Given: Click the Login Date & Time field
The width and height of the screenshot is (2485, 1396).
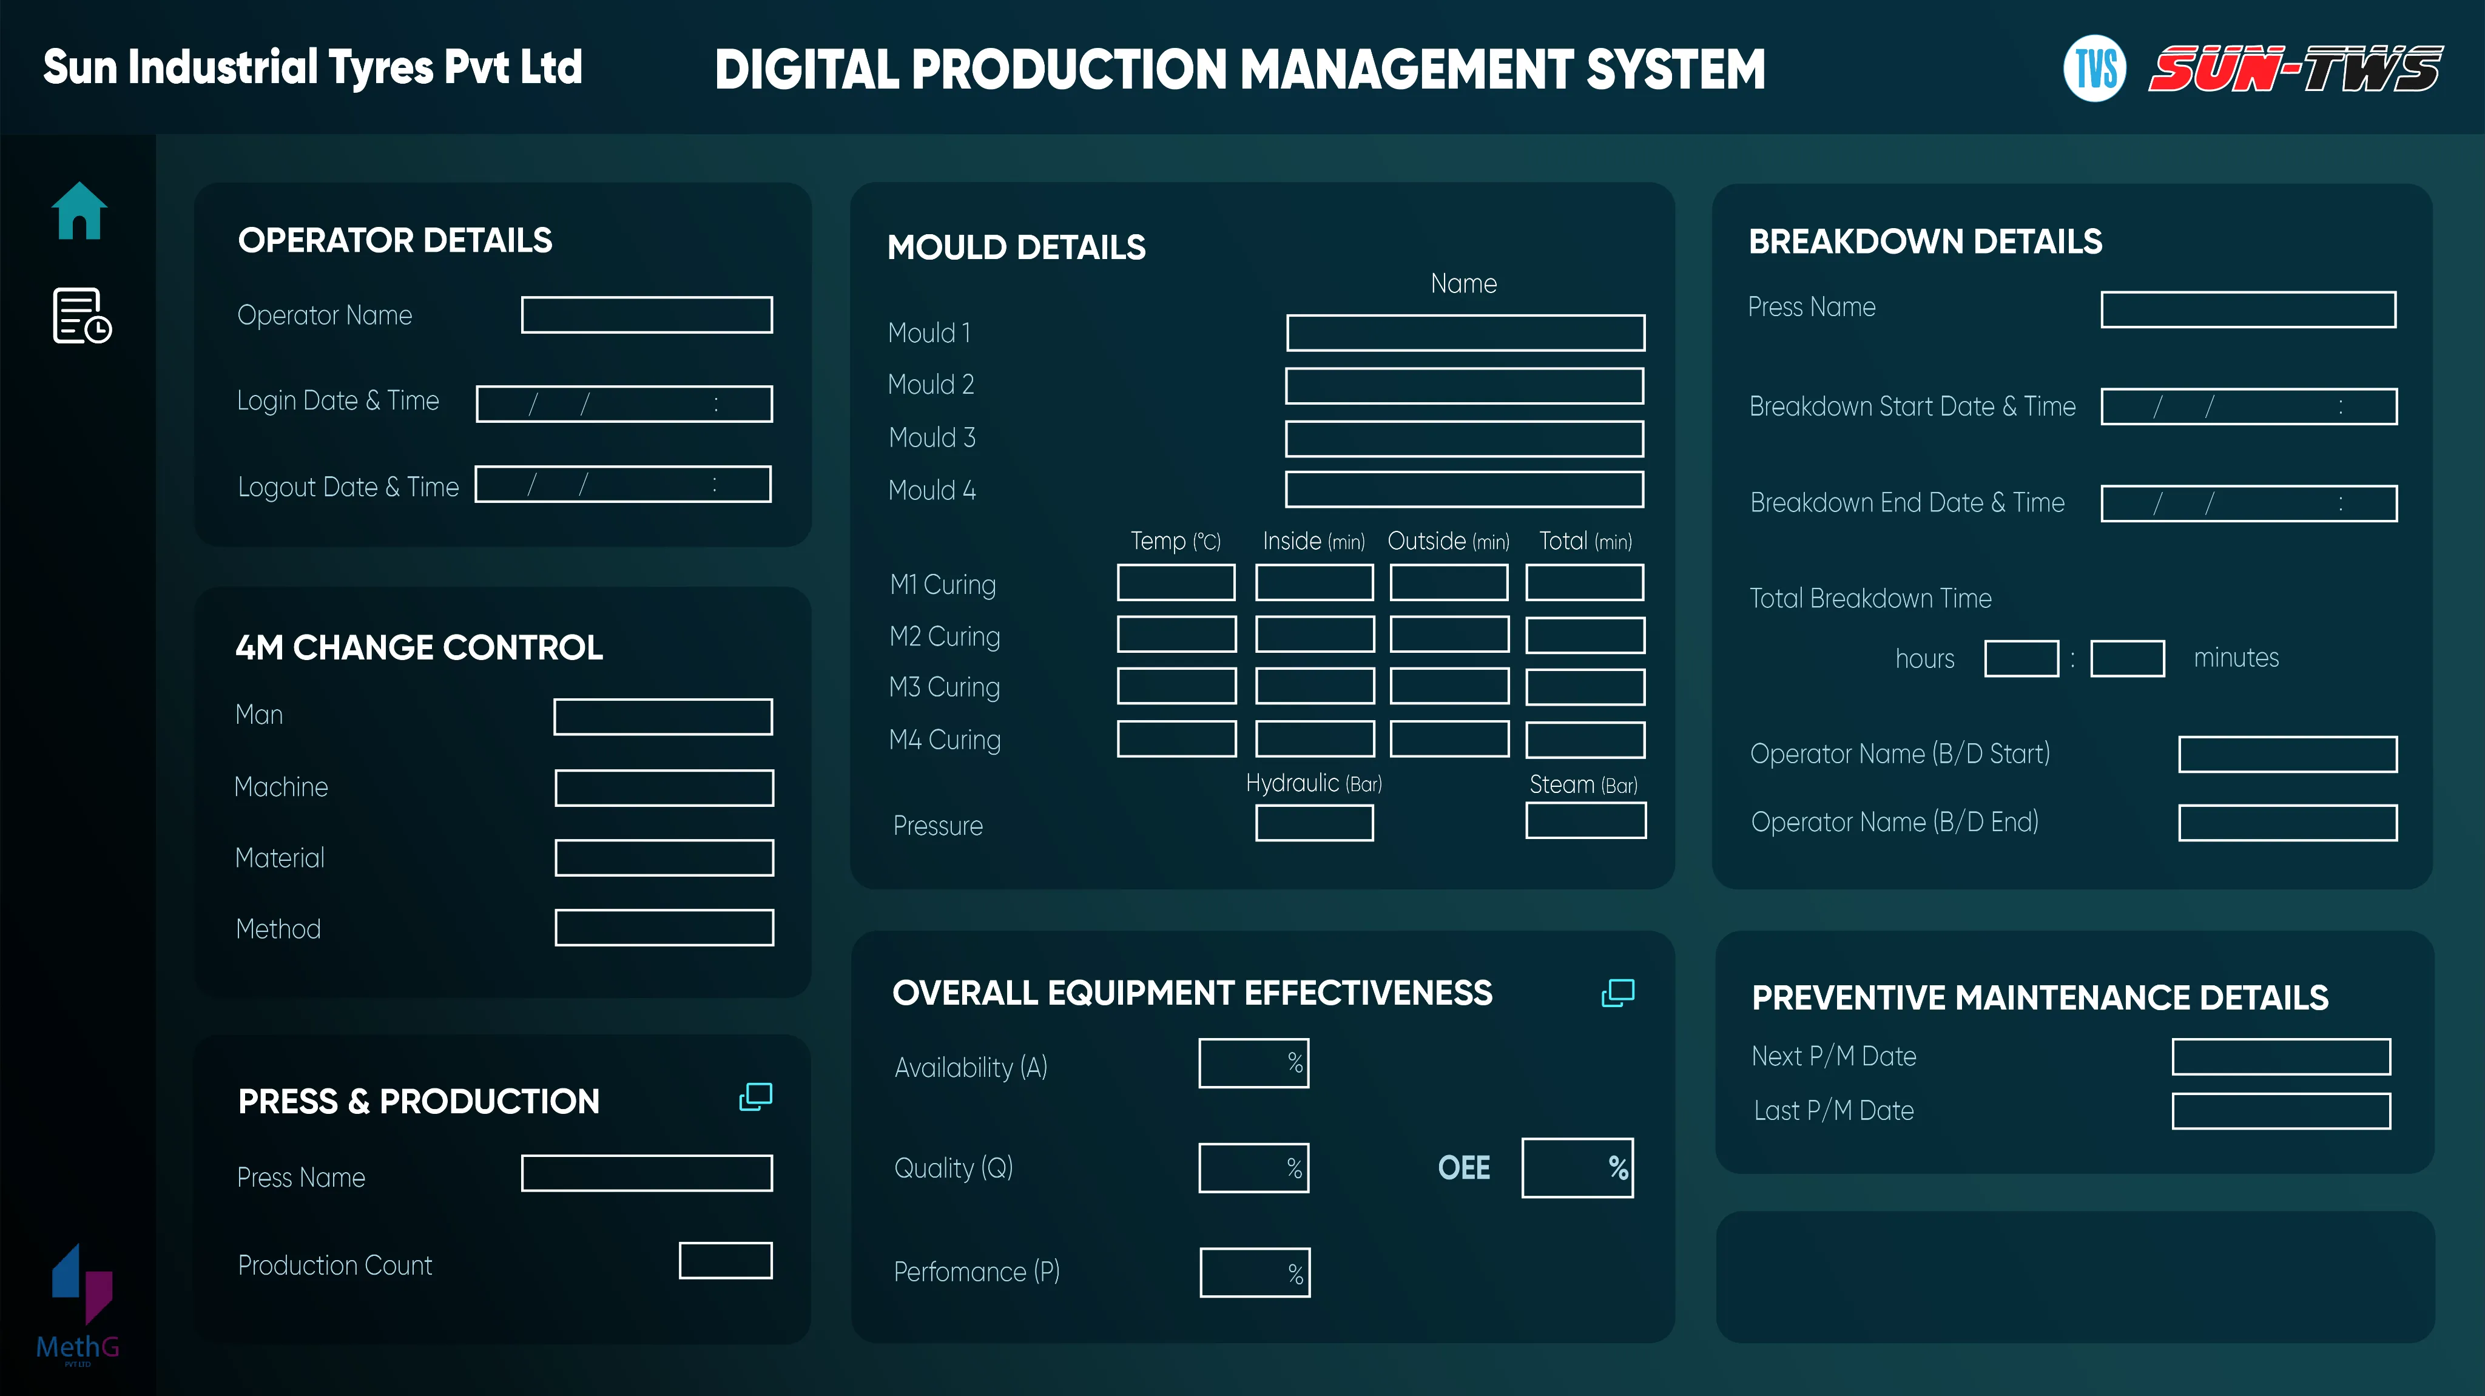Looking at the screenshot, I should (624, 404).
